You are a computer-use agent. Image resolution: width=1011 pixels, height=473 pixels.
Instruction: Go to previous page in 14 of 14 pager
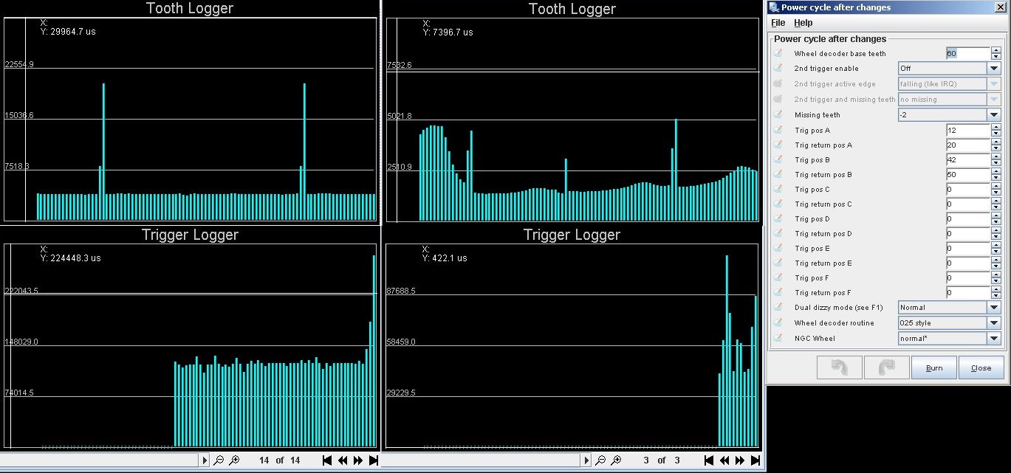[x=343, y=460]
